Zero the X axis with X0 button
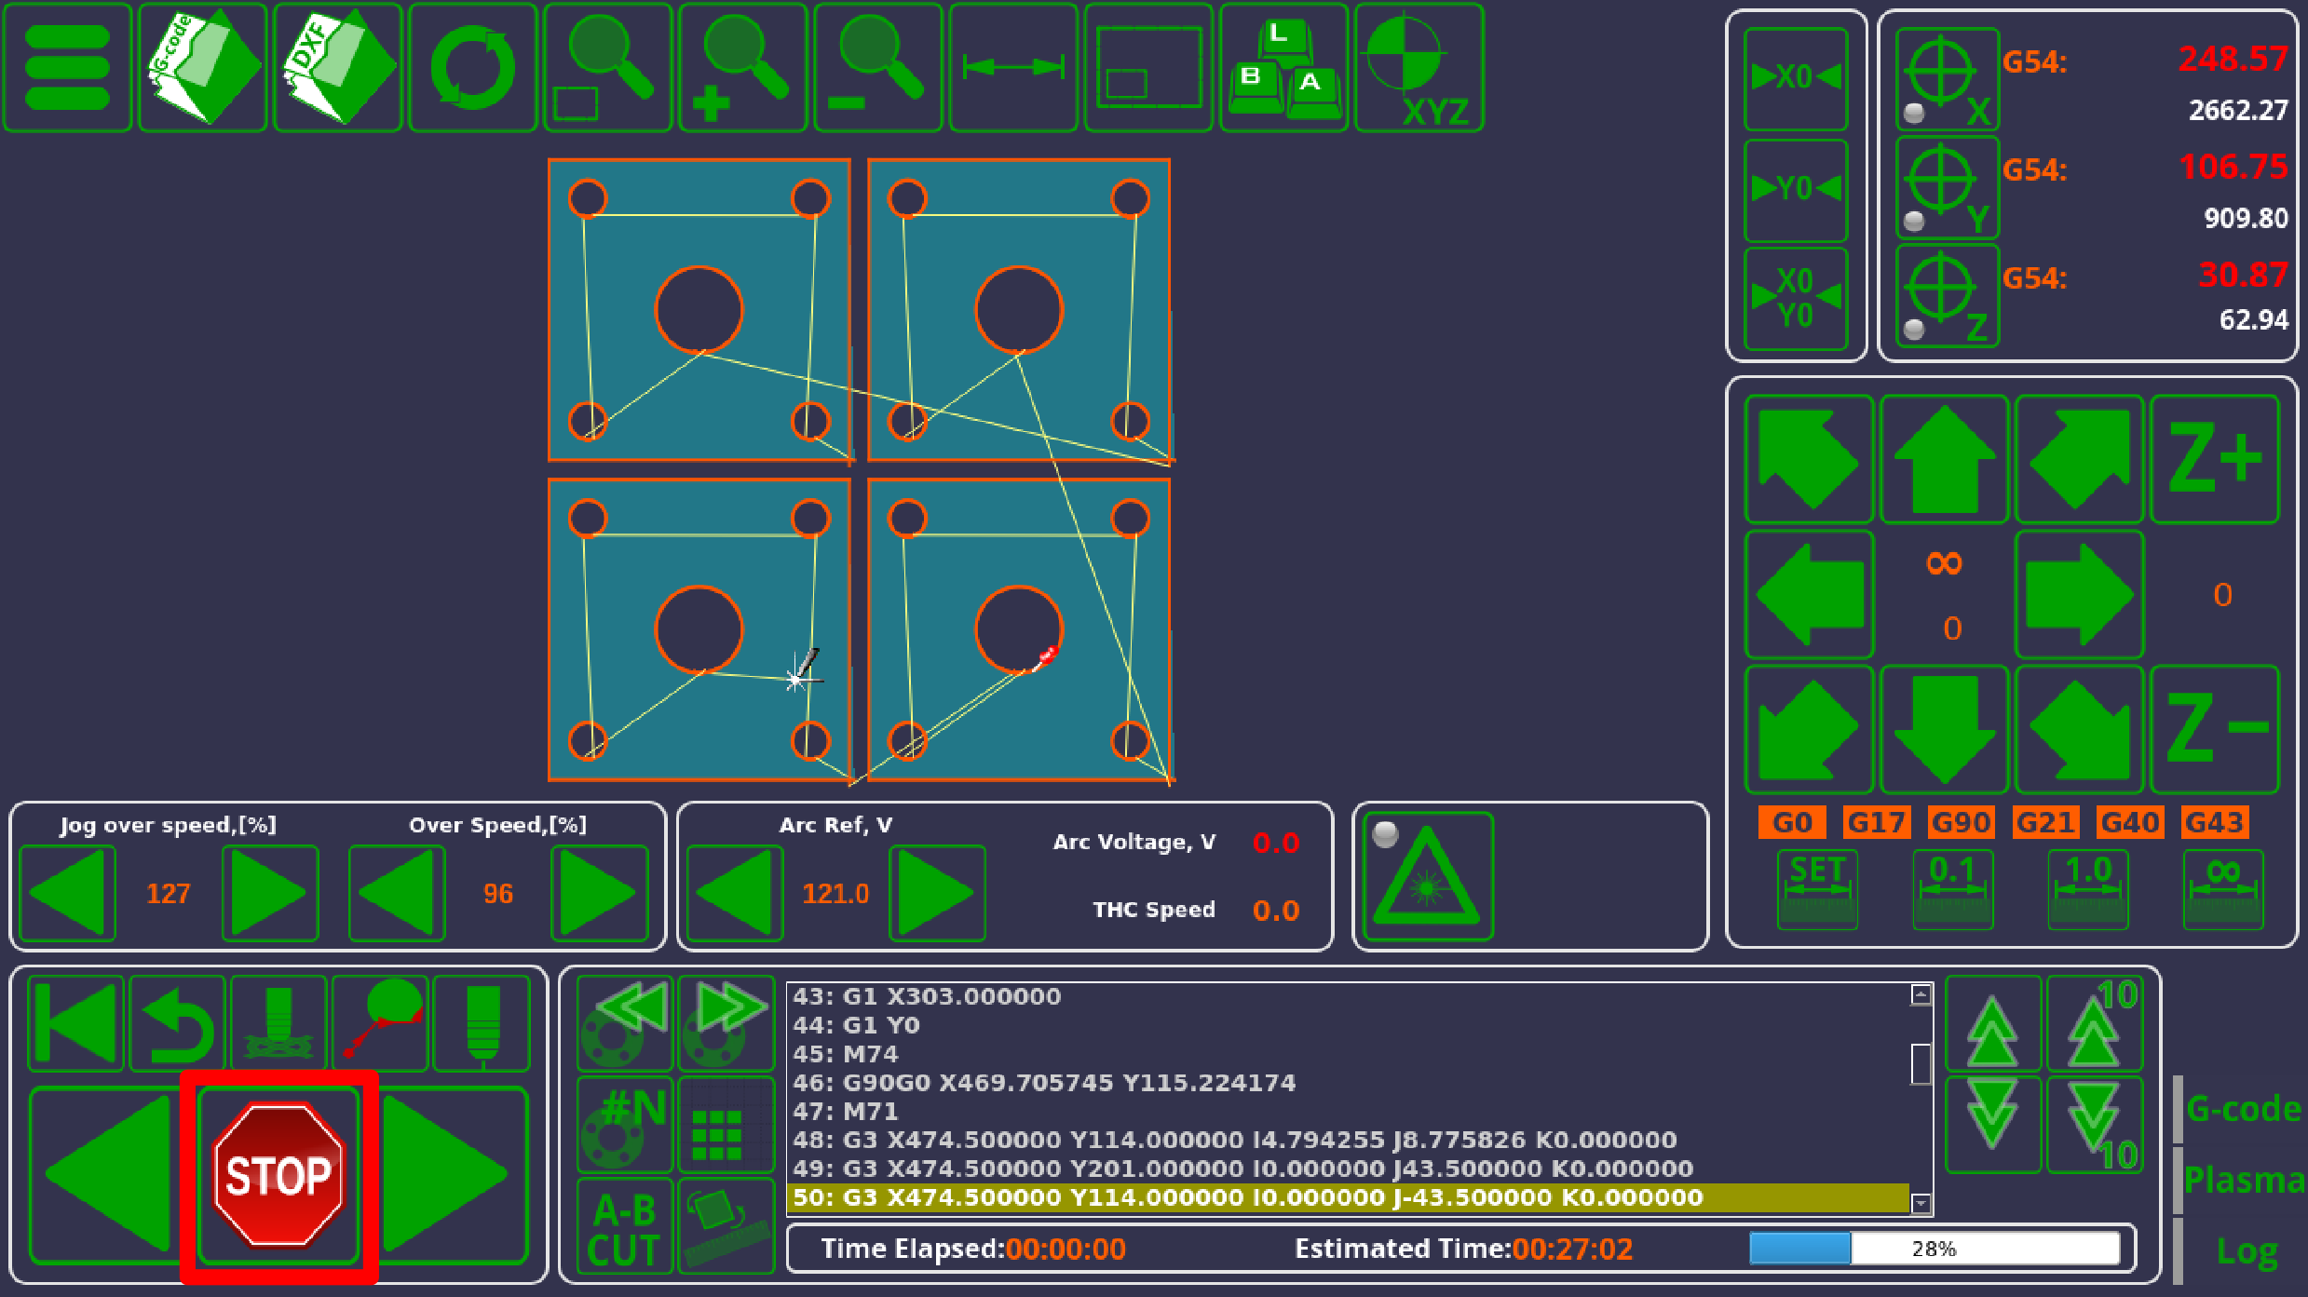The width and height of the screenshot is (2308, 1297). 1795,78
